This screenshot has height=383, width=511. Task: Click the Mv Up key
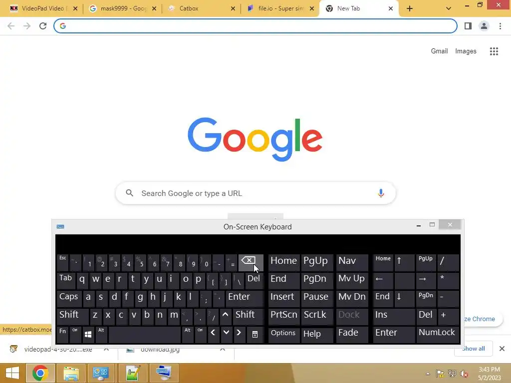(x=352, y=280)
